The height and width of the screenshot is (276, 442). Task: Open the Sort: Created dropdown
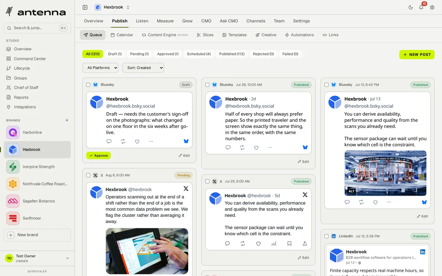point(143,68)
